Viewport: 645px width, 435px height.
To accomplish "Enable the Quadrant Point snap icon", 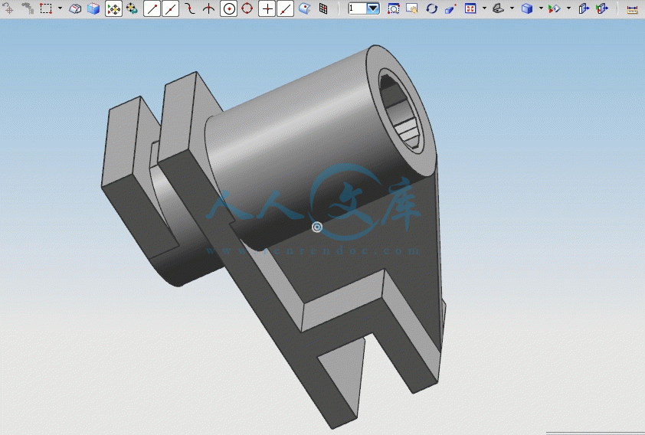I will pos(247,8).
